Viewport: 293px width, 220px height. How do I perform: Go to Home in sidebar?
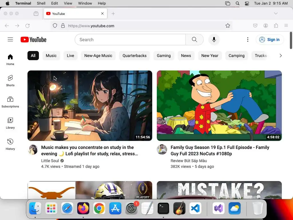10,60
